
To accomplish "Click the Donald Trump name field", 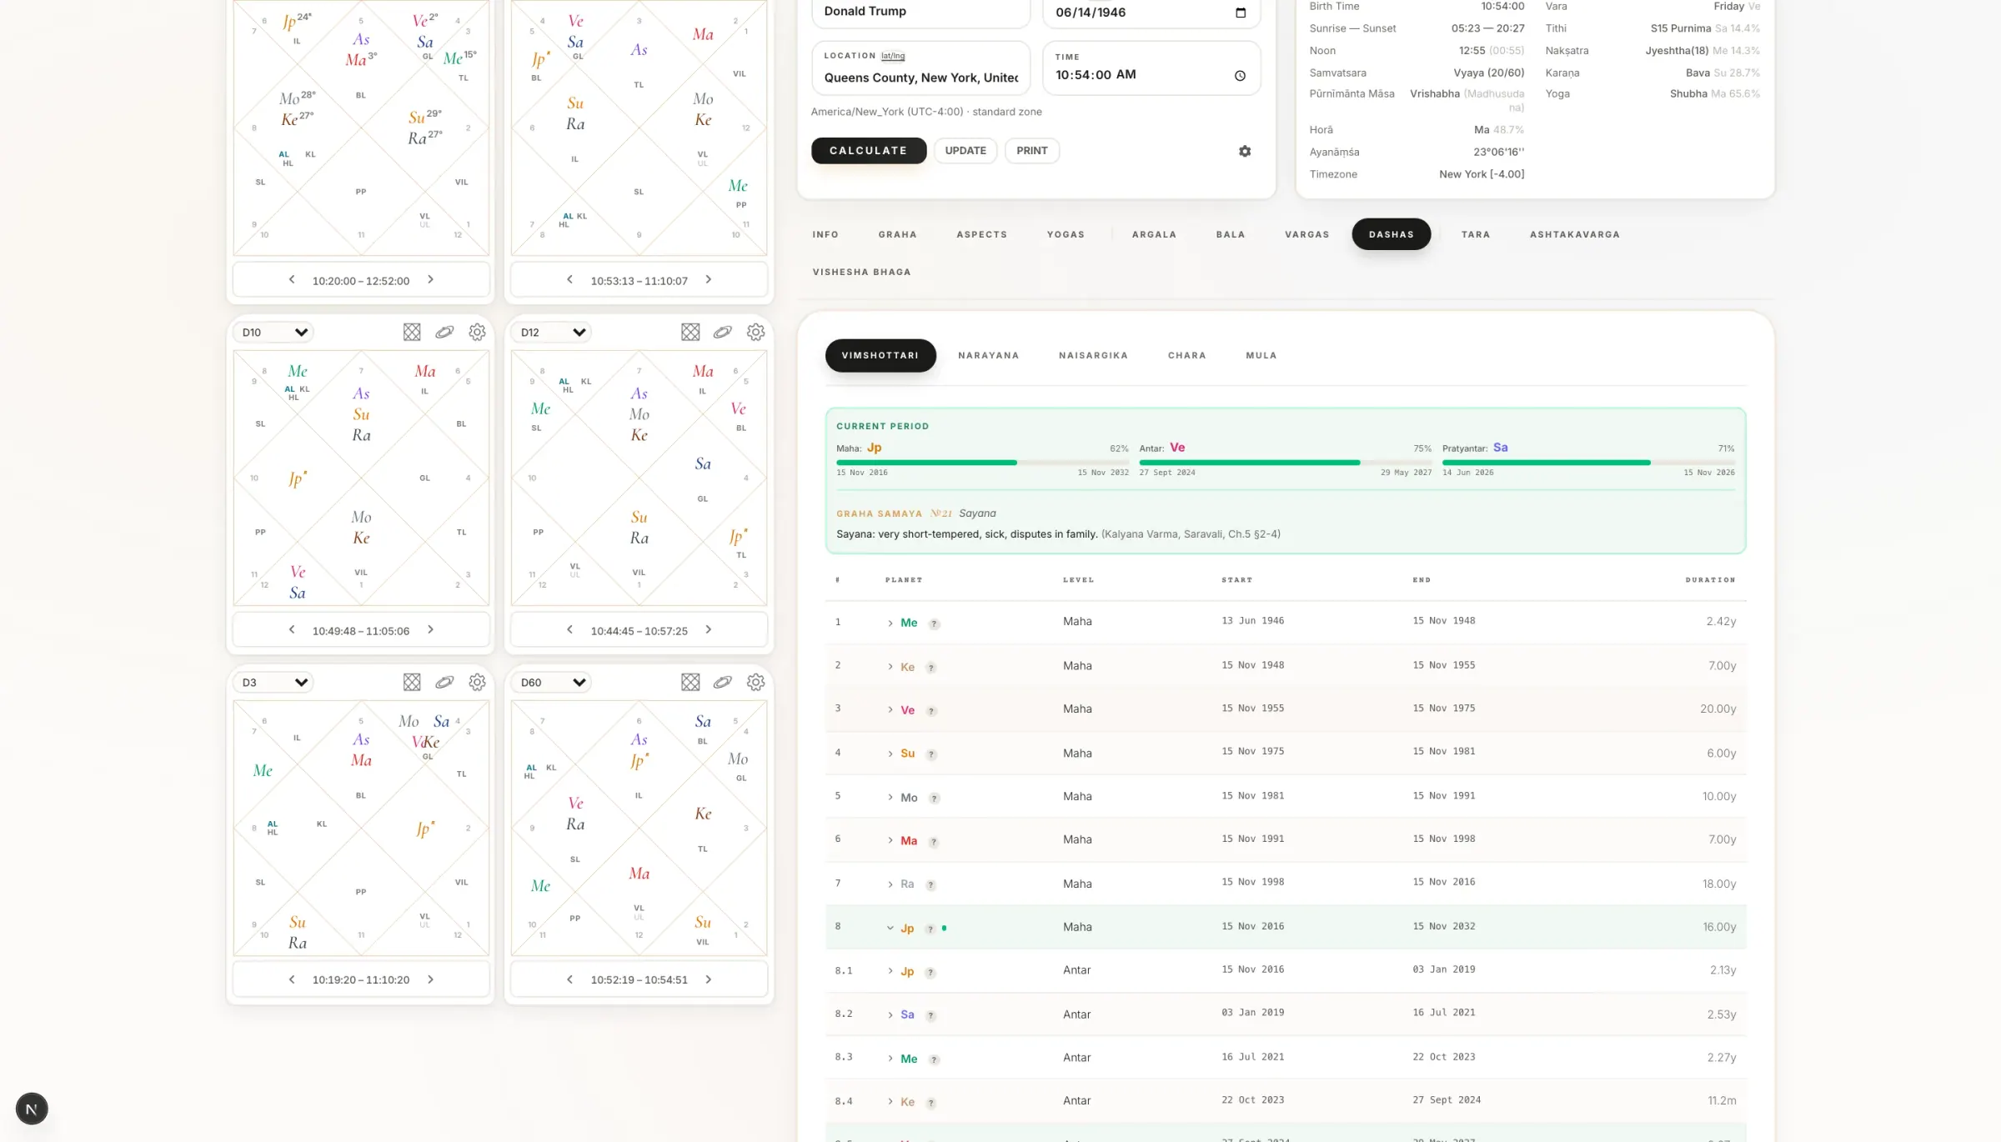I will (920, 12).
